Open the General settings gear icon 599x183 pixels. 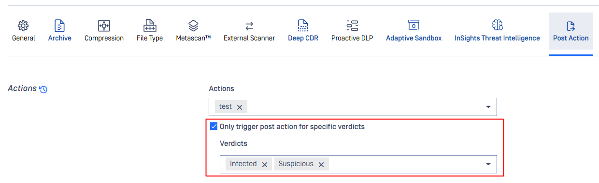pos(23,26)
